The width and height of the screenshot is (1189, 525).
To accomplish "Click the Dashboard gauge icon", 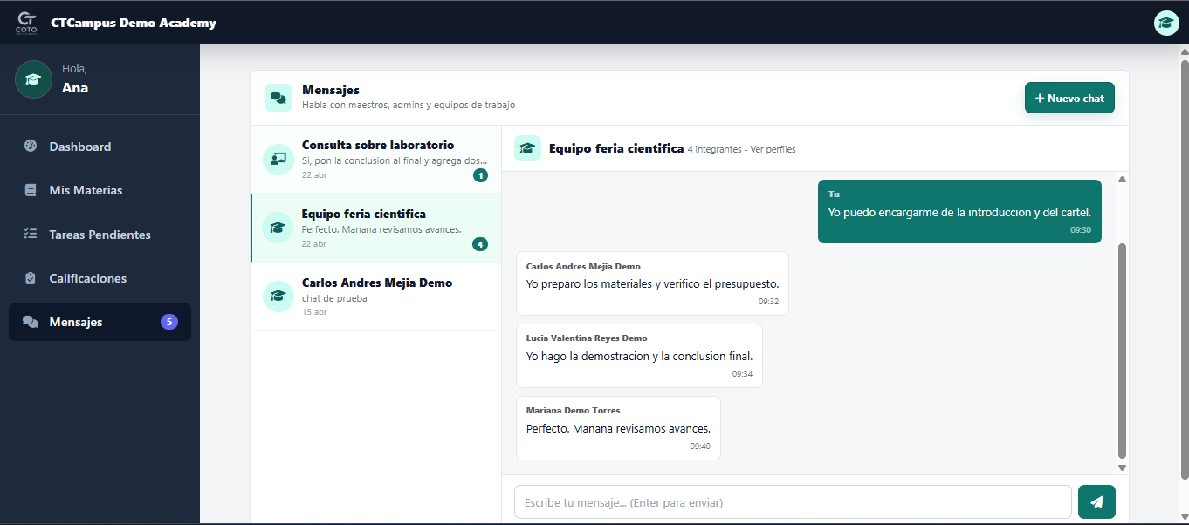I will (x=31, y=146).
